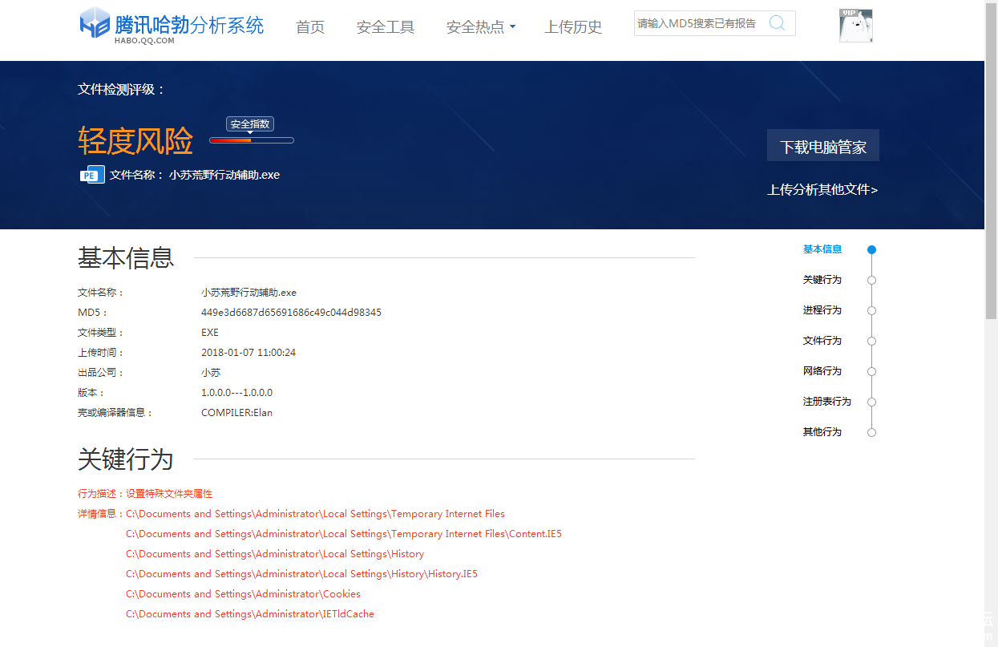Click the 安全指数 tooltip label
998x647 pixels.
click(x=250, y=124)
